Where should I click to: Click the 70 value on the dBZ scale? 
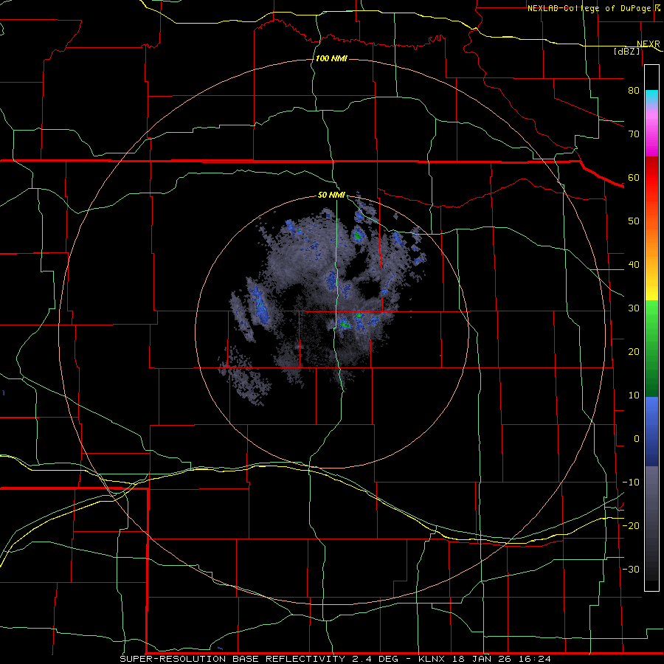coord(634,134)
